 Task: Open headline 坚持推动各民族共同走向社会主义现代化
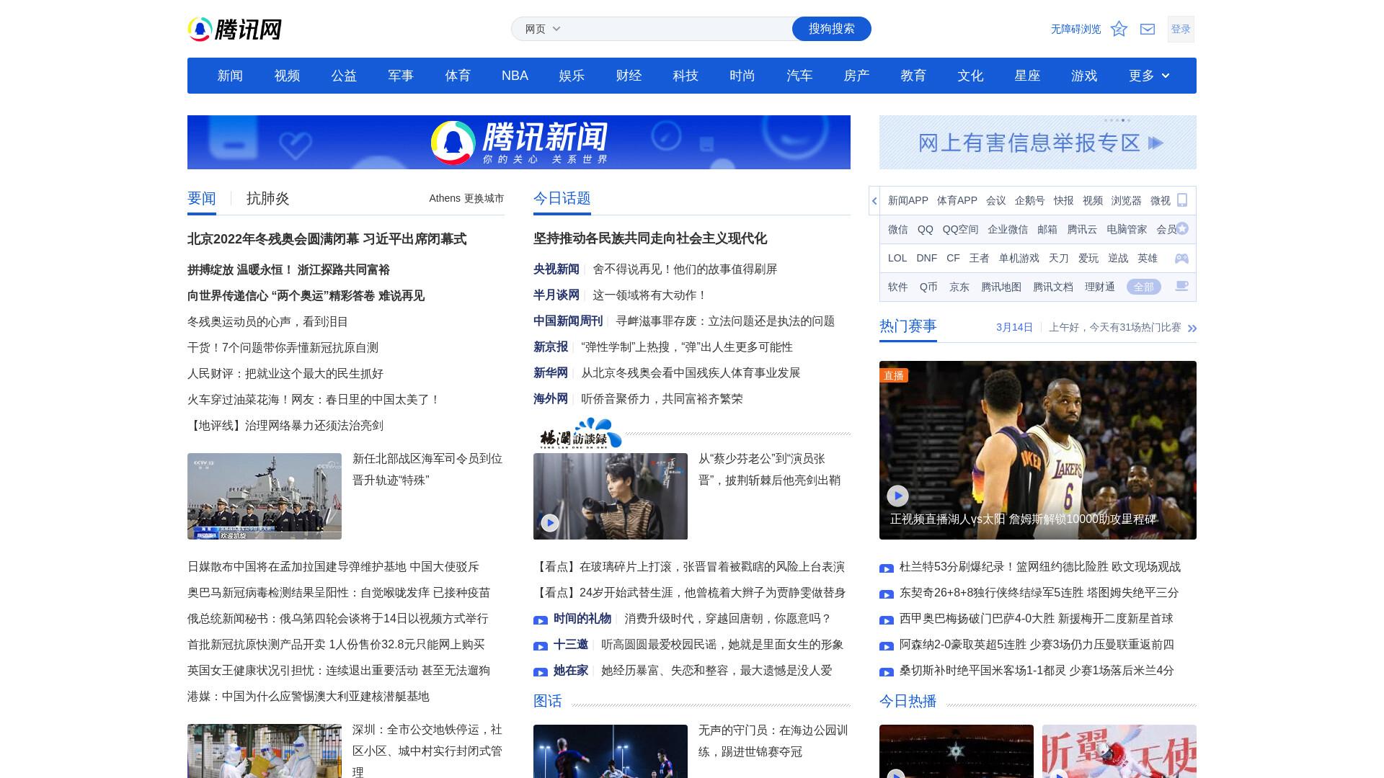click(x=650, y=238)
